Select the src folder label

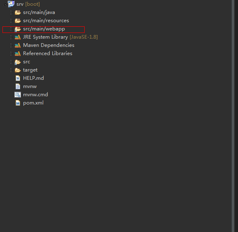27,62
